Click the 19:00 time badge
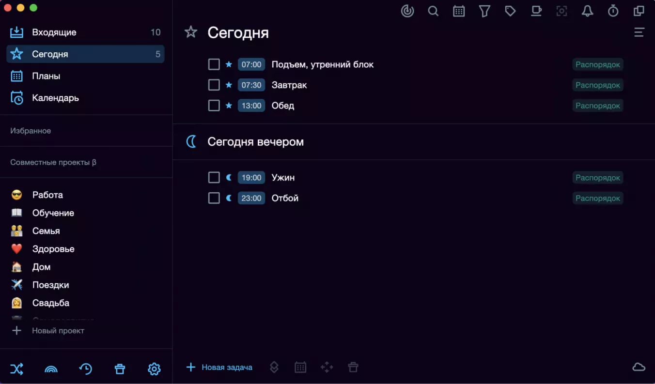 tap(251, 178)
